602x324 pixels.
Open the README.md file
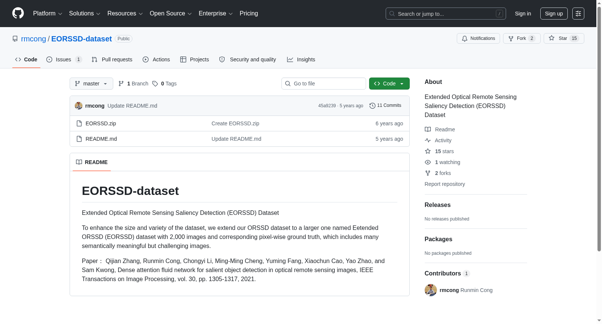tap(101, 139)
